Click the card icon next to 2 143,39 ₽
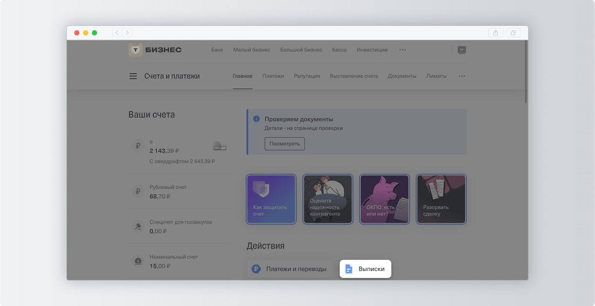 (220, 147)
